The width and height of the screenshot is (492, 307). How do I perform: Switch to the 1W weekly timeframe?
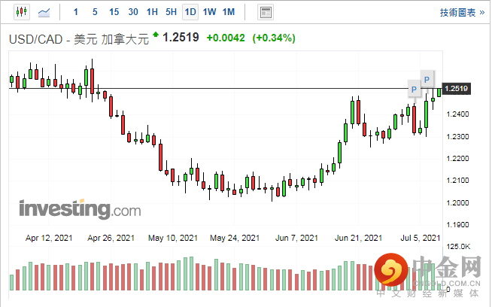click(x=209, y=12)
